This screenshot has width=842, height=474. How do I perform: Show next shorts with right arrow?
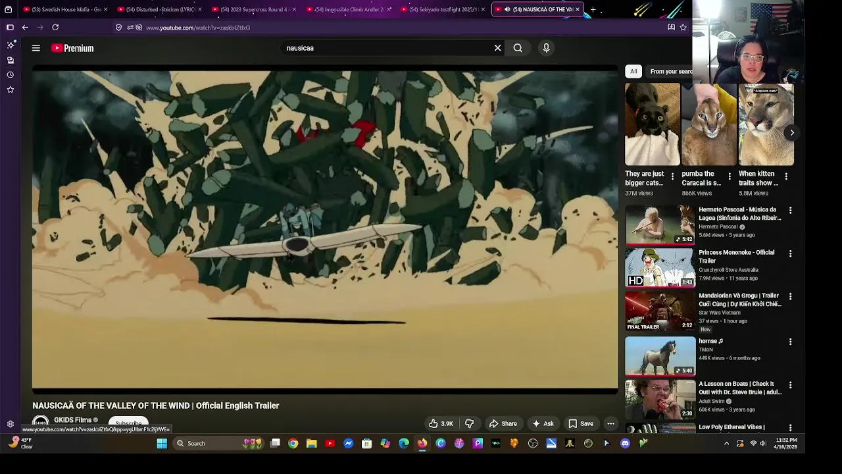[x=792, y=133]
